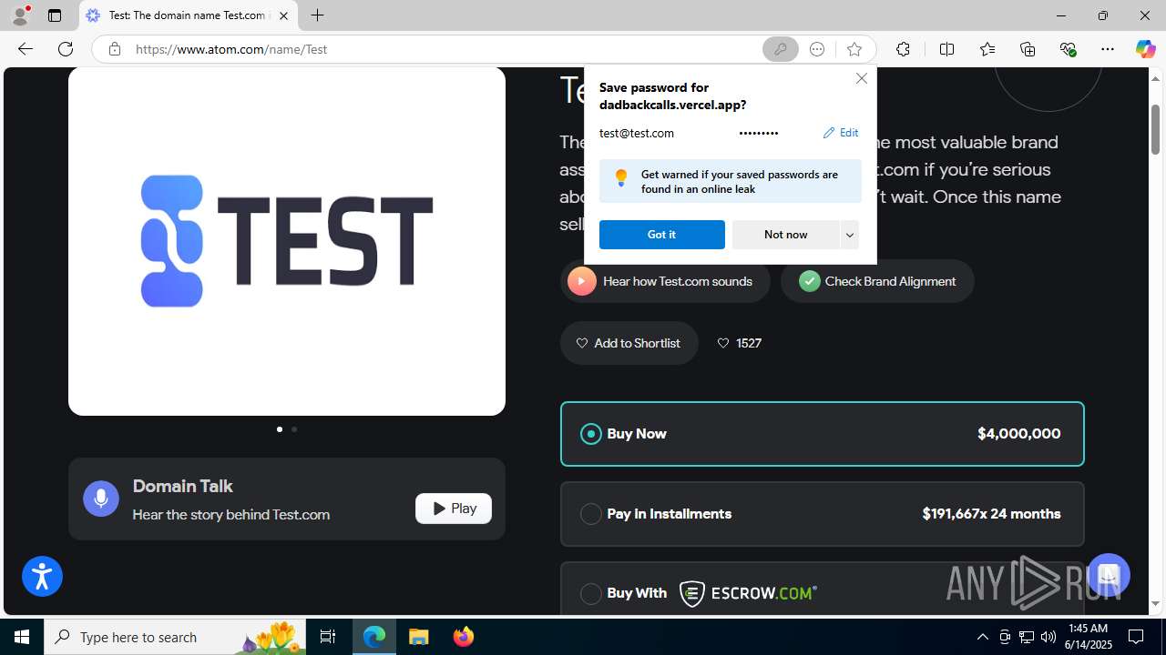This screenshot has height=655, width=1166.
Task: Click Got it to save password
Action: (661, 235)
